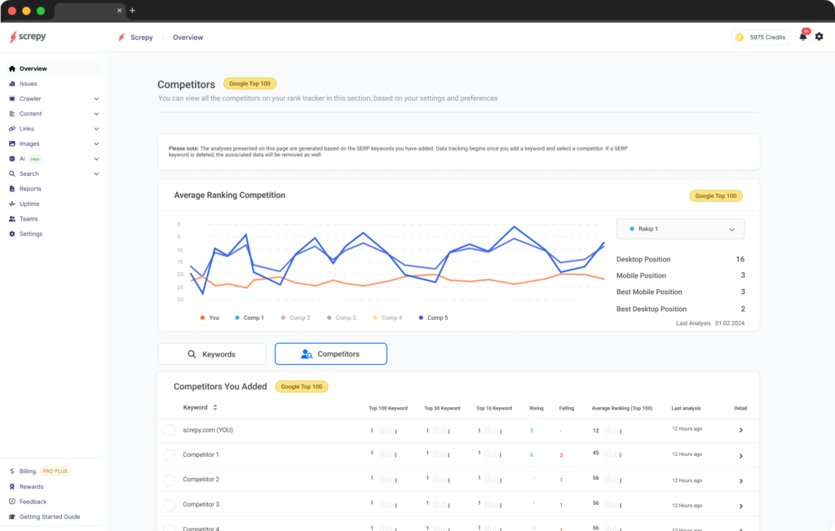Click the 5975 Credits button
The image size is (835, 531).
pyautogui.click(x=759, y=37)
